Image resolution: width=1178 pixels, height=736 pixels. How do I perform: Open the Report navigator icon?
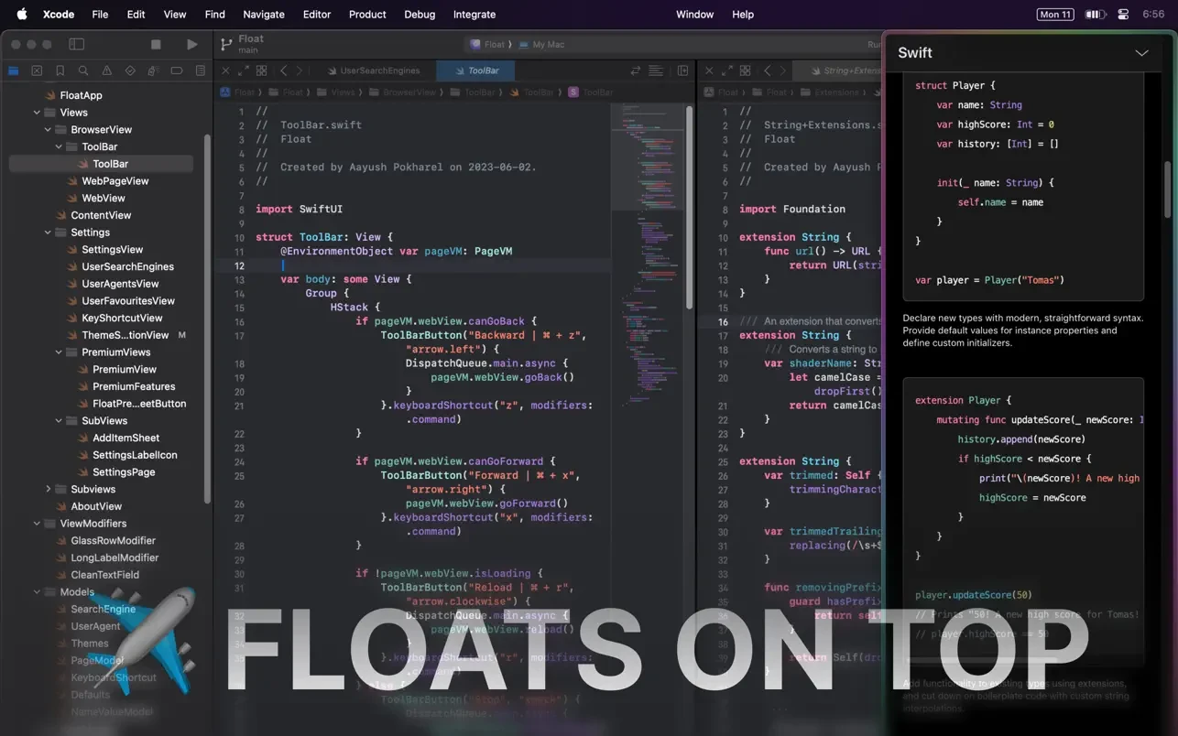pos(200,70)
